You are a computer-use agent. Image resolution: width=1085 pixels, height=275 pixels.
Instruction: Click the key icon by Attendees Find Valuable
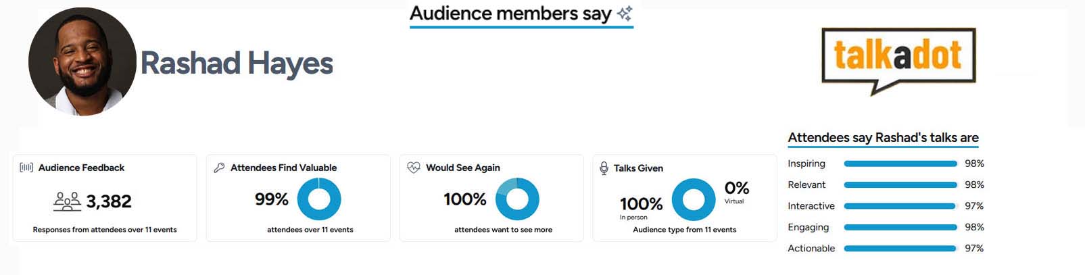pyautogui.click(x=219, y=168)
